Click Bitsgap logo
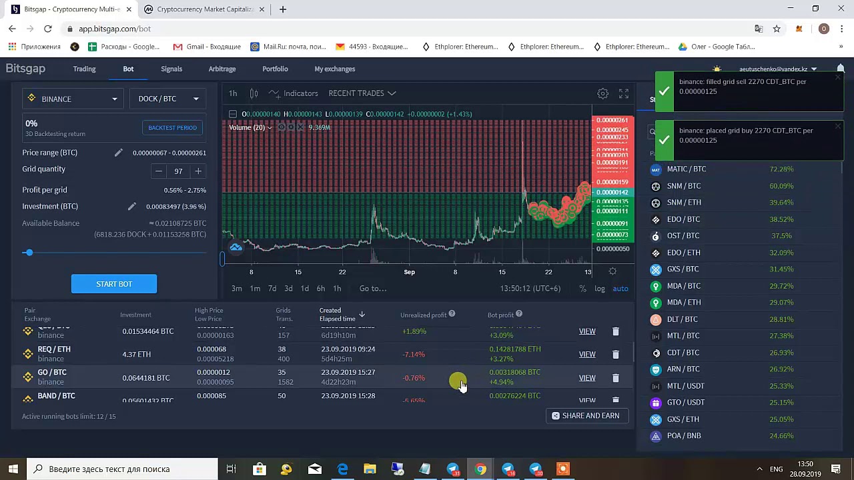 coord(25,69)
